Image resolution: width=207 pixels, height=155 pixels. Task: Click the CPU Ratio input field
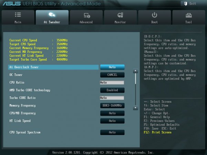pos(112,83)
